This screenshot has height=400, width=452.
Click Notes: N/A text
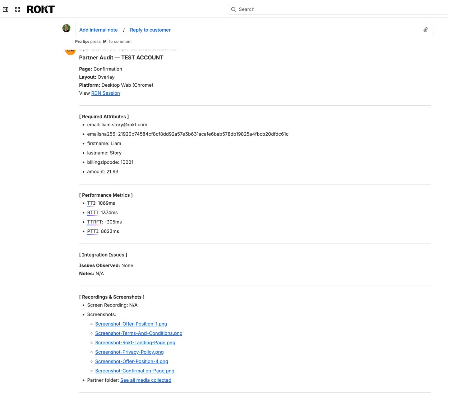pyautogui.click(x=91, y=273)
